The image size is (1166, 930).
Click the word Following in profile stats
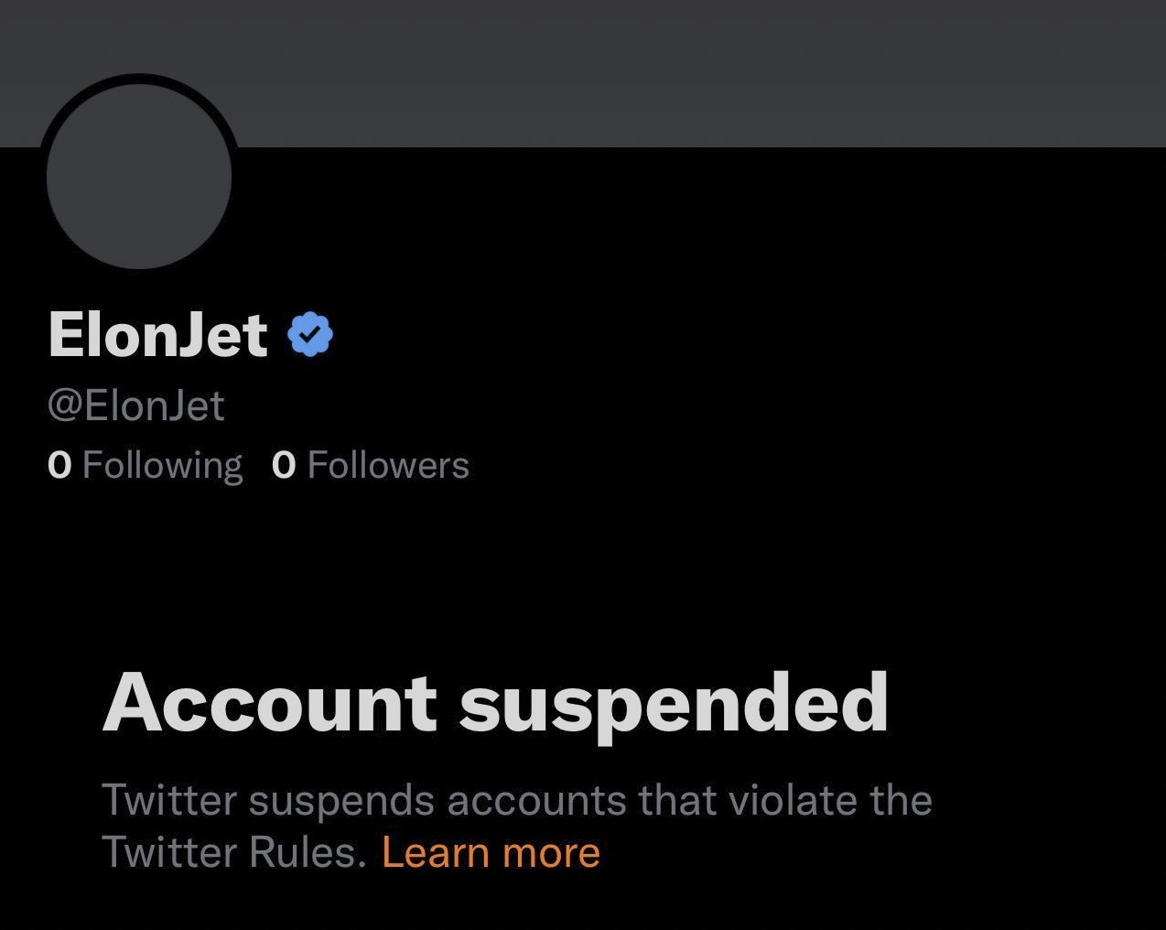pos(162,465)
